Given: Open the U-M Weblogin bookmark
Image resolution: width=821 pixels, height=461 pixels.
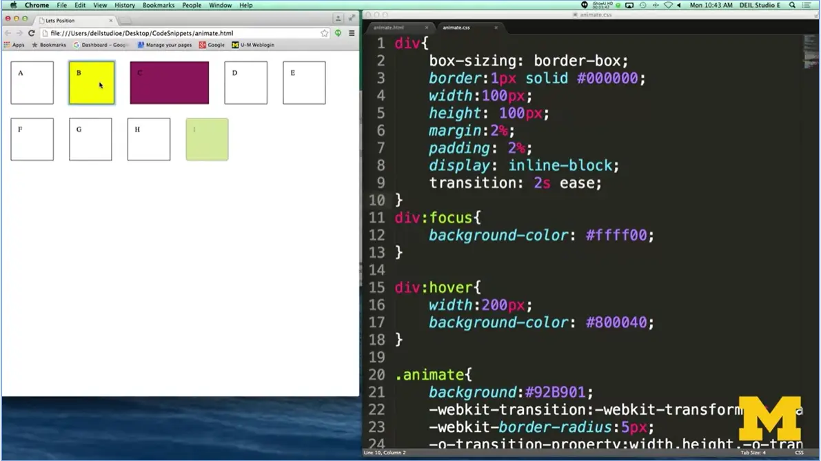Looking at the screenshot, I should coord(253,45).
